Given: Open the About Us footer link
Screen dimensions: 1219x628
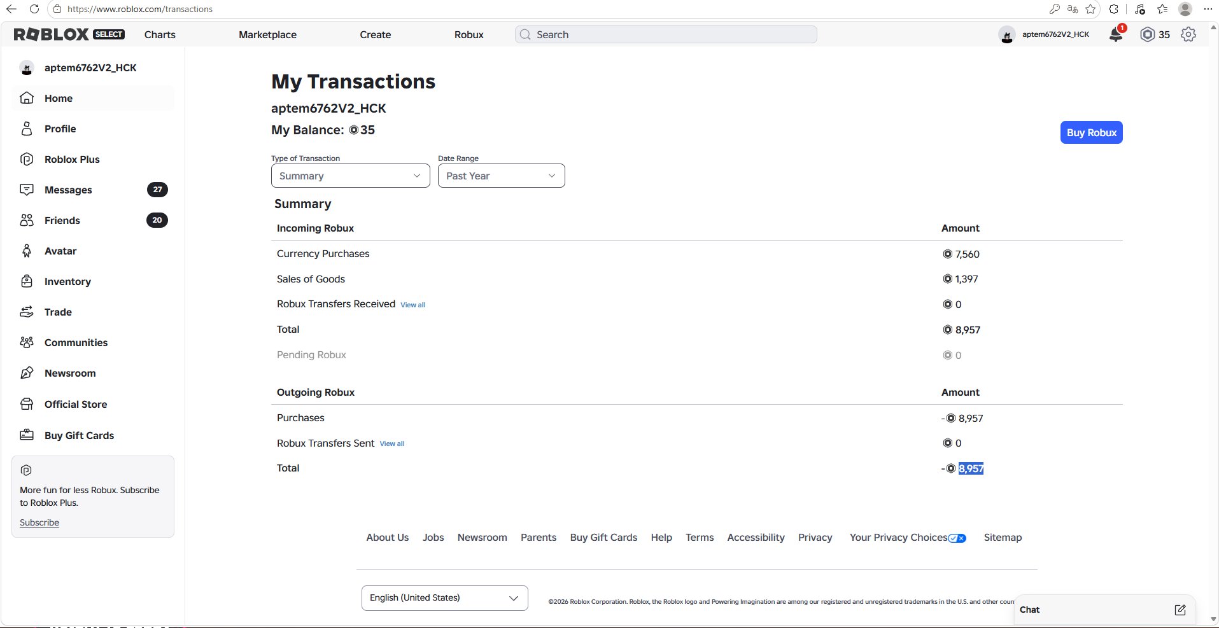Looking at the screenshot, I should [388, 538].
